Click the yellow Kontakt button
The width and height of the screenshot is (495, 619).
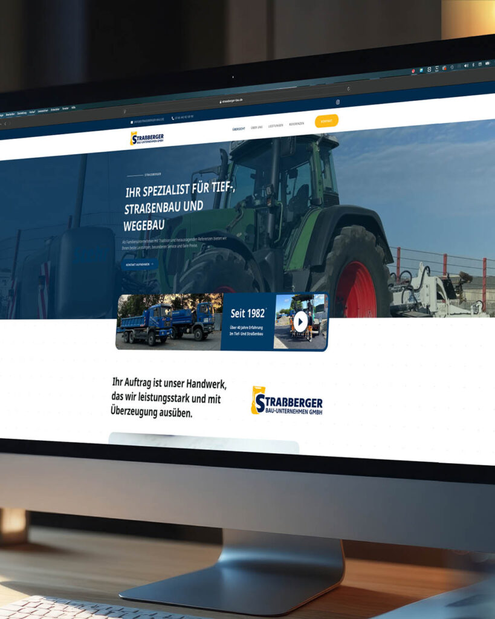pos(326,121)
